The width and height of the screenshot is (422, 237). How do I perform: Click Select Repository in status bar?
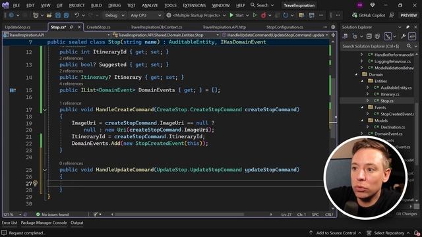tap(388, 233)
